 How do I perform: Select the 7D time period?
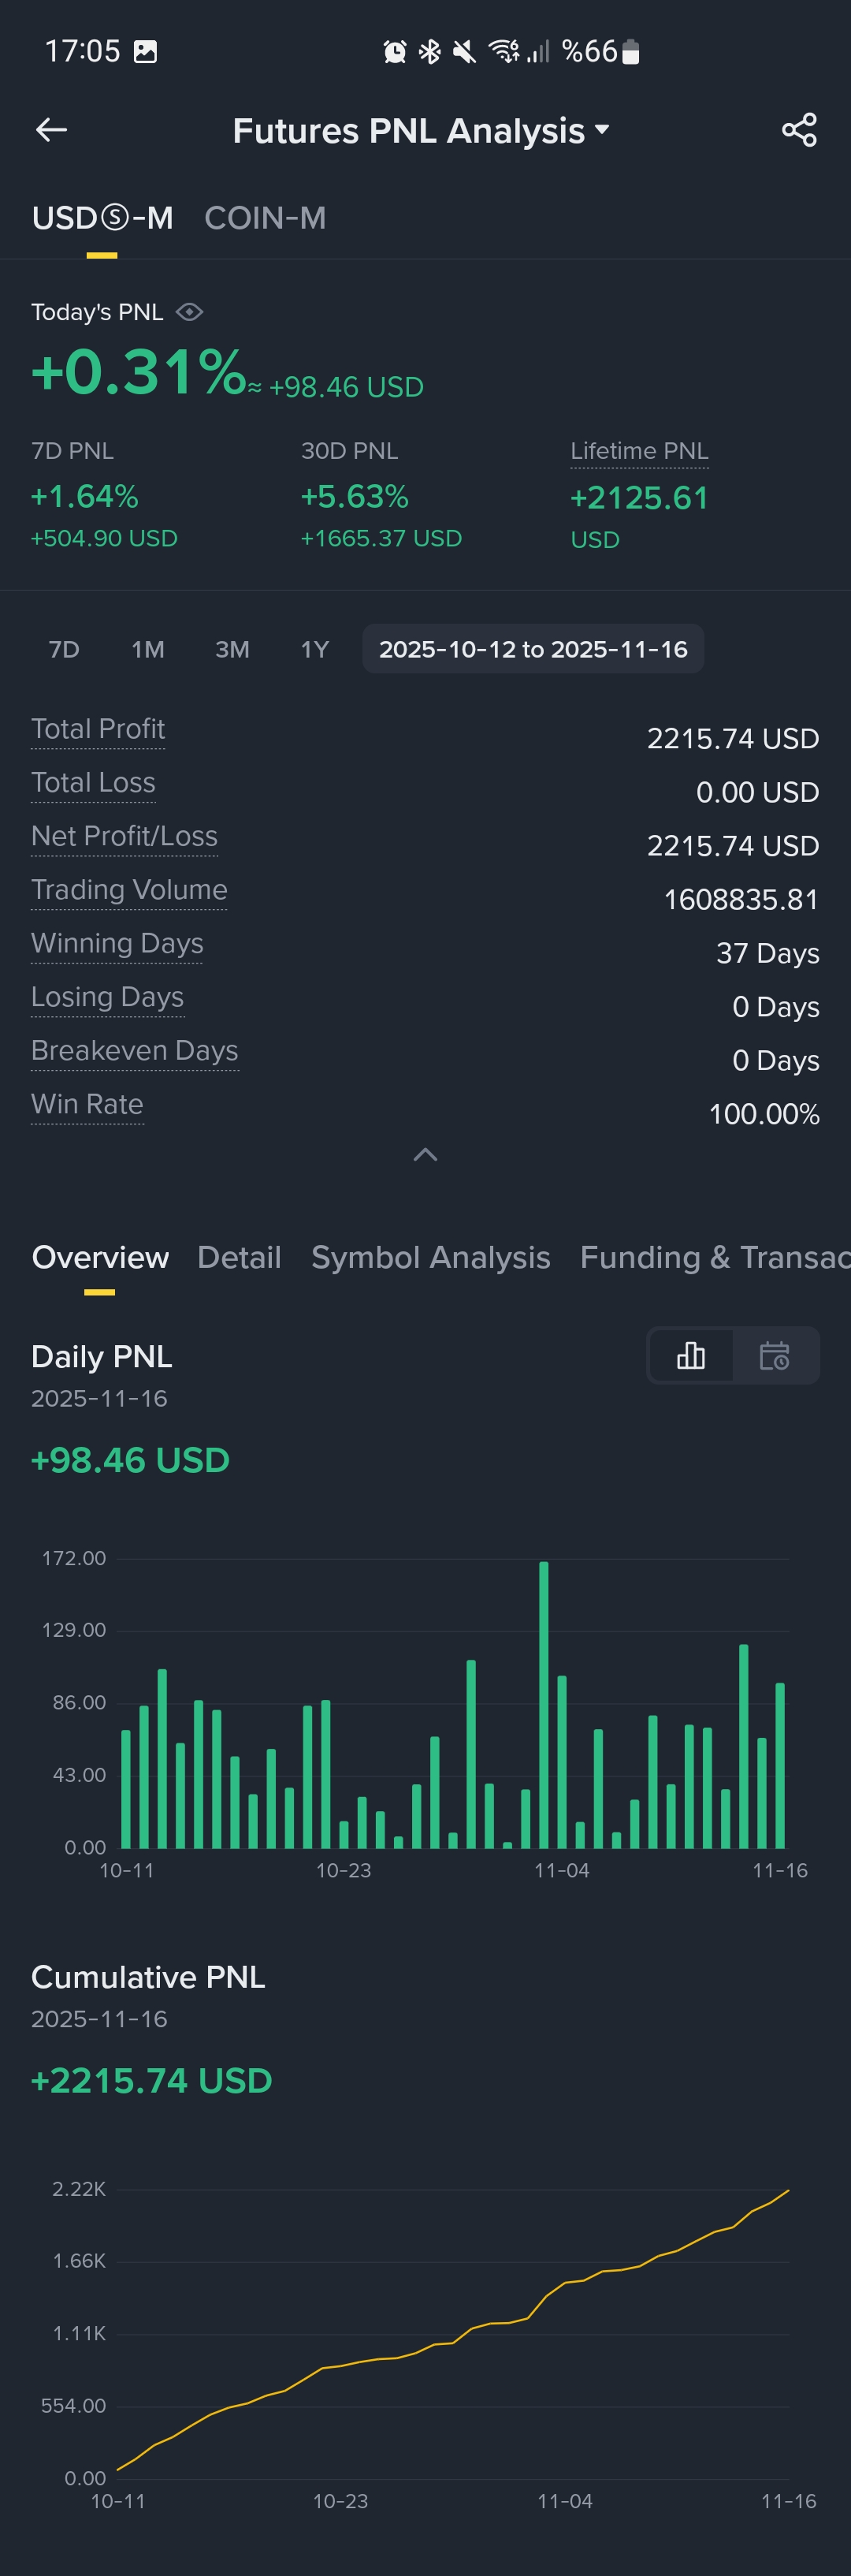click(64, 648)
